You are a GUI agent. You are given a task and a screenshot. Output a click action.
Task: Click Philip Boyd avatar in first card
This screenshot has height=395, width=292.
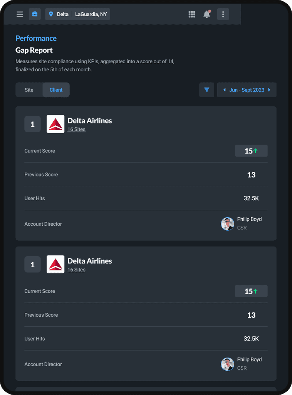(228, 224)
